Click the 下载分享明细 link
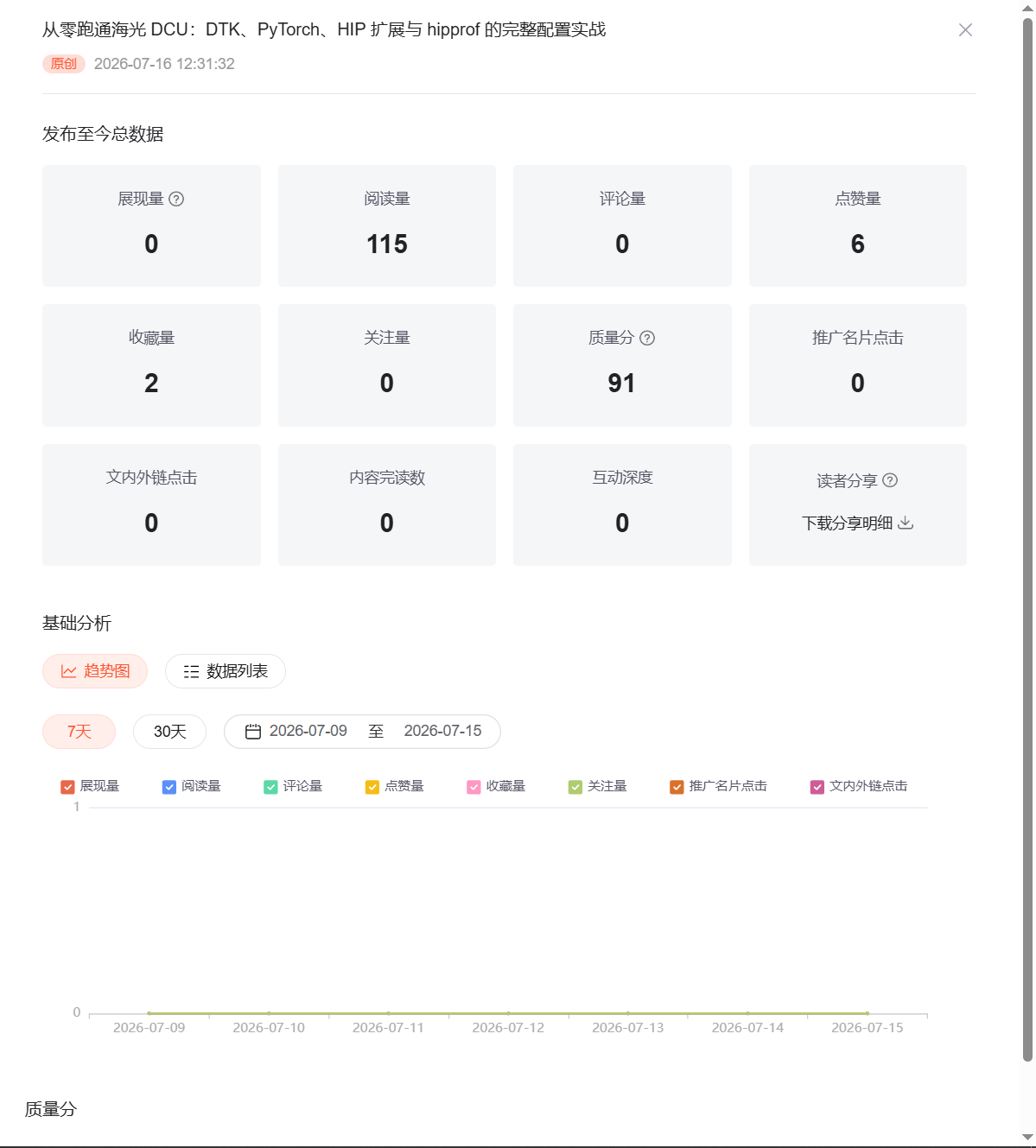This screenshot has height=1148, width=1036. point(848,523)
